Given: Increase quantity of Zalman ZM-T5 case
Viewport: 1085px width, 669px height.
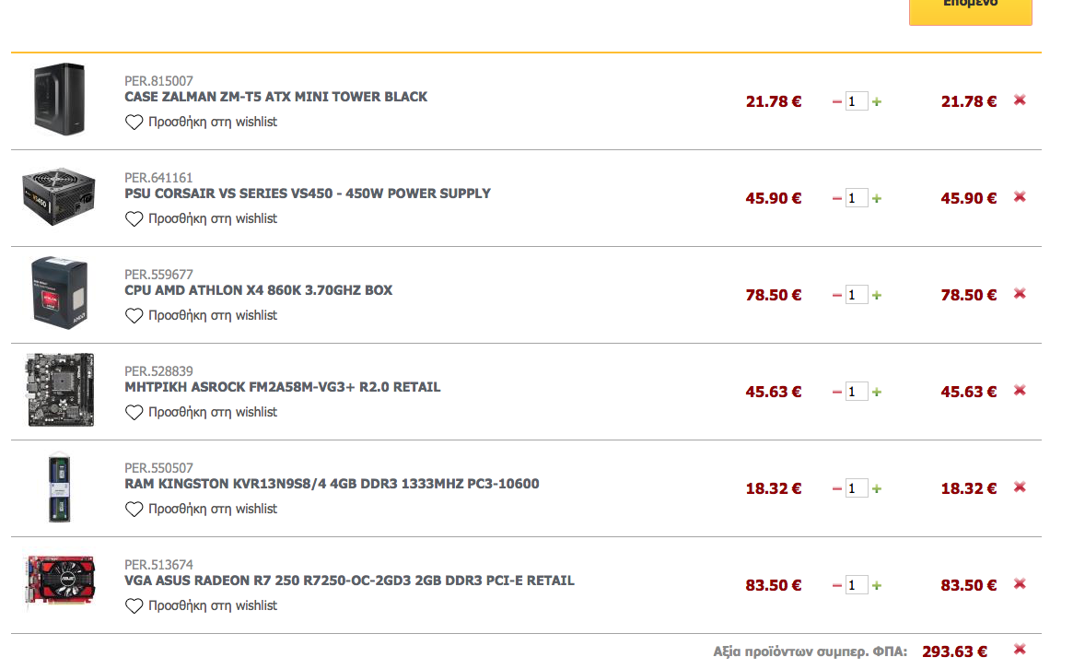Looking at the screenshot, I should pos(877,101).
